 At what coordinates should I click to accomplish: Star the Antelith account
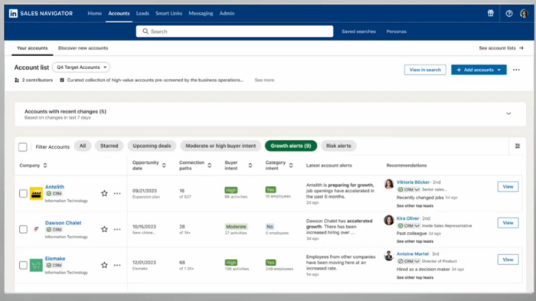(x=104, y=193)
